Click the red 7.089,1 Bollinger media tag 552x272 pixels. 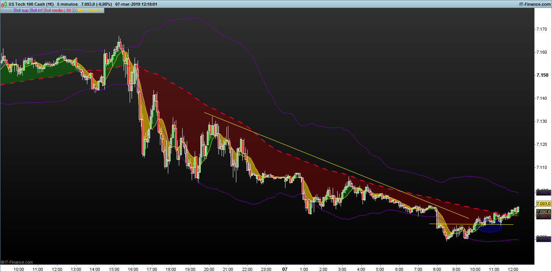[543, 217]
